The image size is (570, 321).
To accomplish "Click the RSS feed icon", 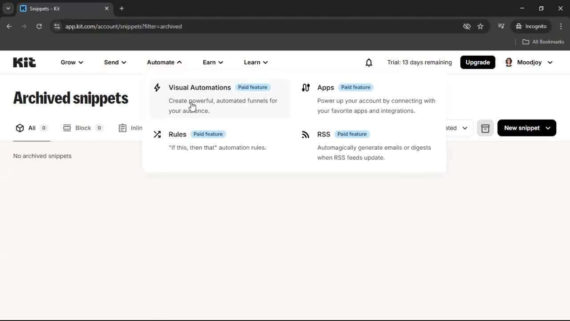I will click(x=305, y=134).
